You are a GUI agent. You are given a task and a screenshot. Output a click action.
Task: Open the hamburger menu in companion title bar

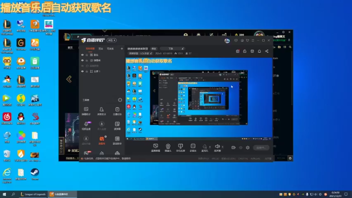pos(253,40)
